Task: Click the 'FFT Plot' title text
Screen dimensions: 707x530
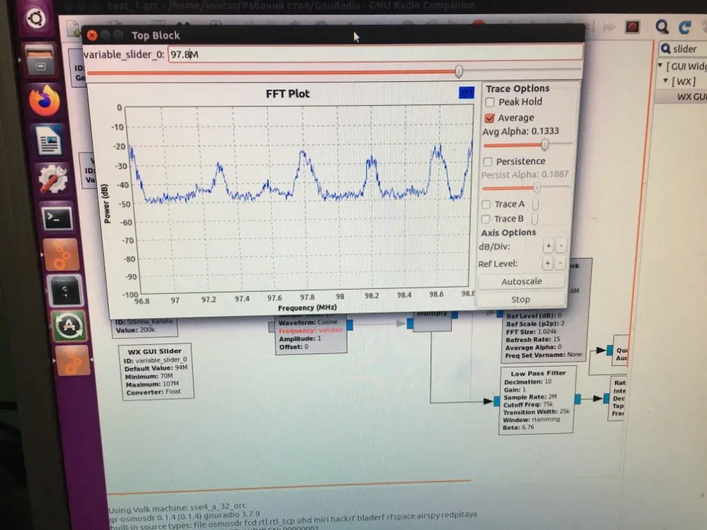Action: pyautogui.click(x=288, y=93)
